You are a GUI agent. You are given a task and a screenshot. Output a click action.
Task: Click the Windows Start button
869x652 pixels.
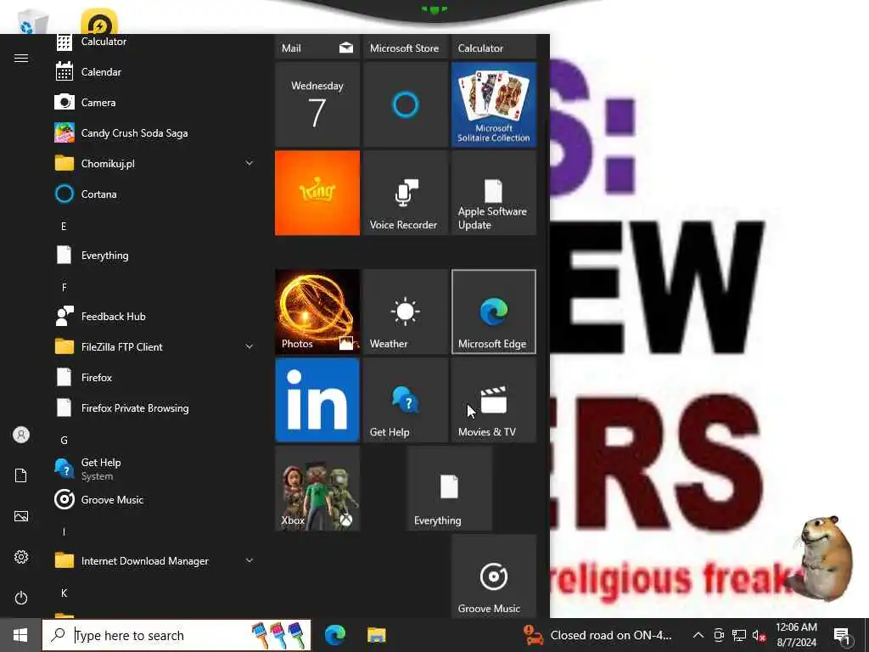pos(20,635)
